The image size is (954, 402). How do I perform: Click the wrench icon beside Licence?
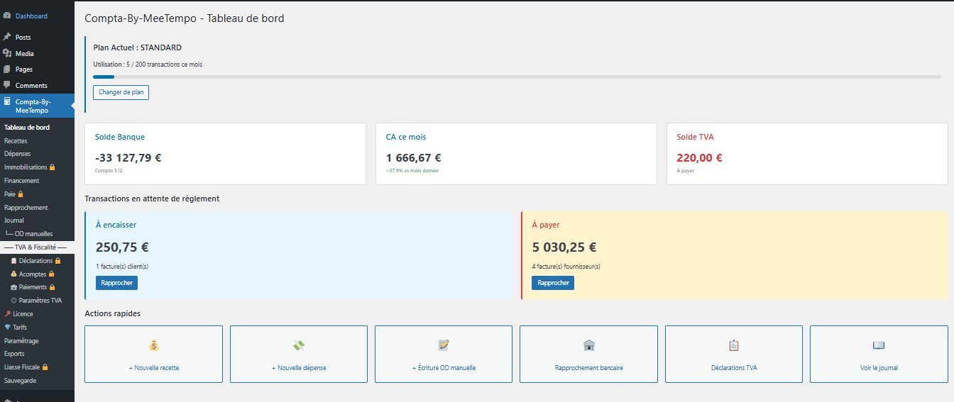coord(8,314)
